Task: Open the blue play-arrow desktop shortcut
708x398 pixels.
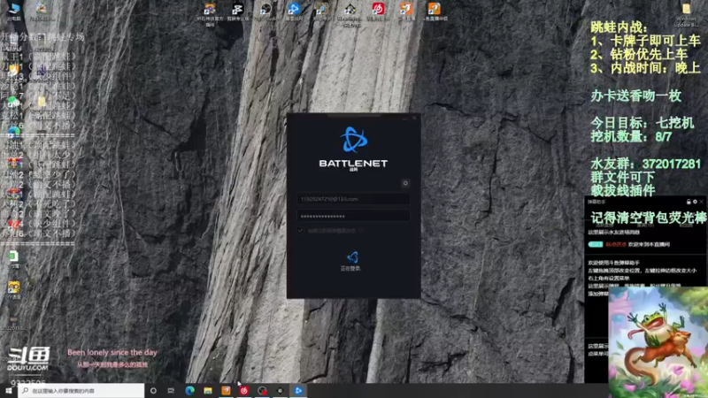Action: tap(294, 11)
